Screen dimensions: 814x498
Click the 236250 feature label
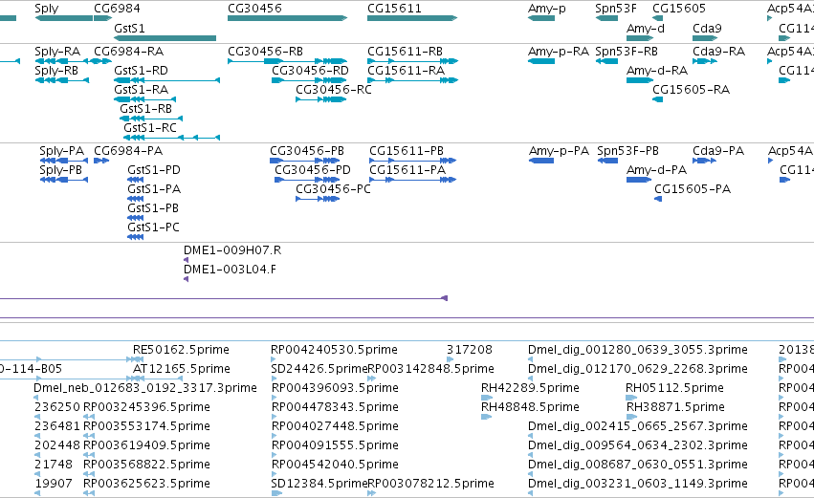click(57, 407)
